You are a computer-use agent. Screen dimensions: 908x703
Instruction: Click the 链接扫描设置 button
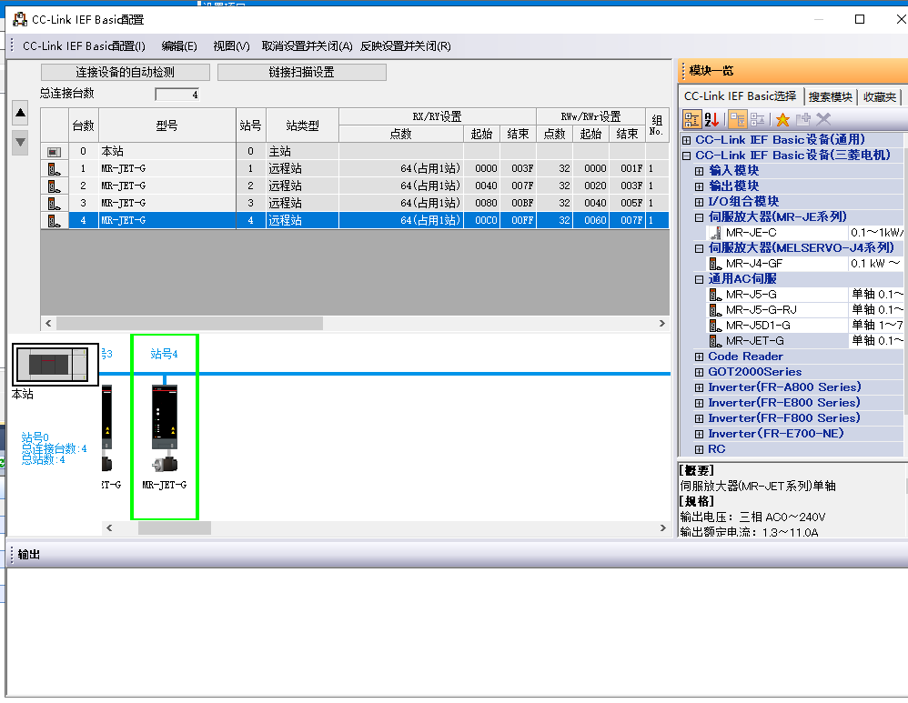301,72
